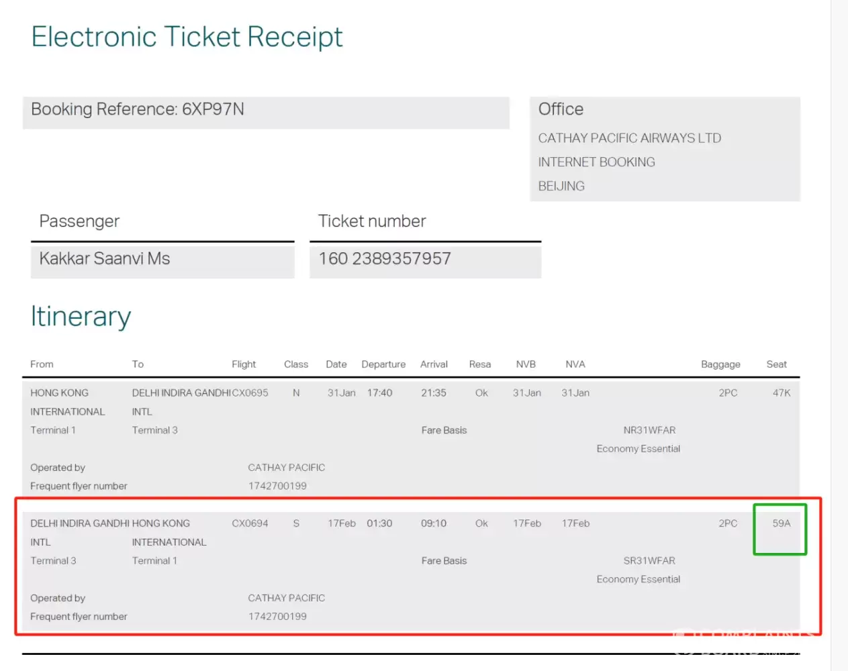Image resolution: width=848 pixels, height=671 pixels.
Task: Click the Seat column header
Action: [x=776, y=364]
